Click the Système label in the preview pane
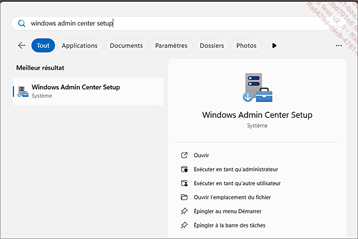Image resolution: width=358 pixels, height=239 pixels. [257, 126]
